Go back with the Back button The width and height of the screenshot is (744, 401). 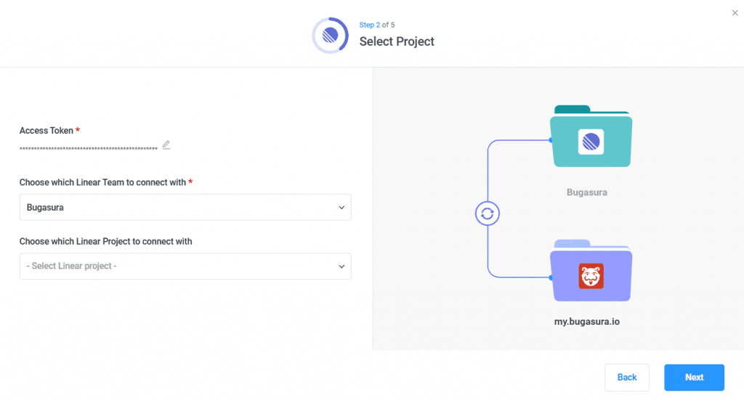point(627,377)
